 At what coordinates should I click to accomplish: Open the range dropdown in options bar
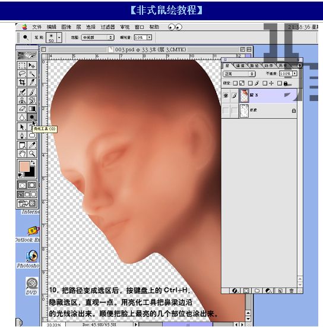97,37
